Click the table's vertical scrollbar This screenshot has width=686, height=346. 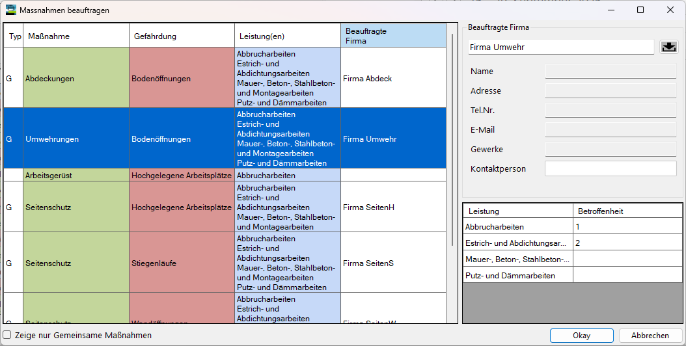(452, 140)
